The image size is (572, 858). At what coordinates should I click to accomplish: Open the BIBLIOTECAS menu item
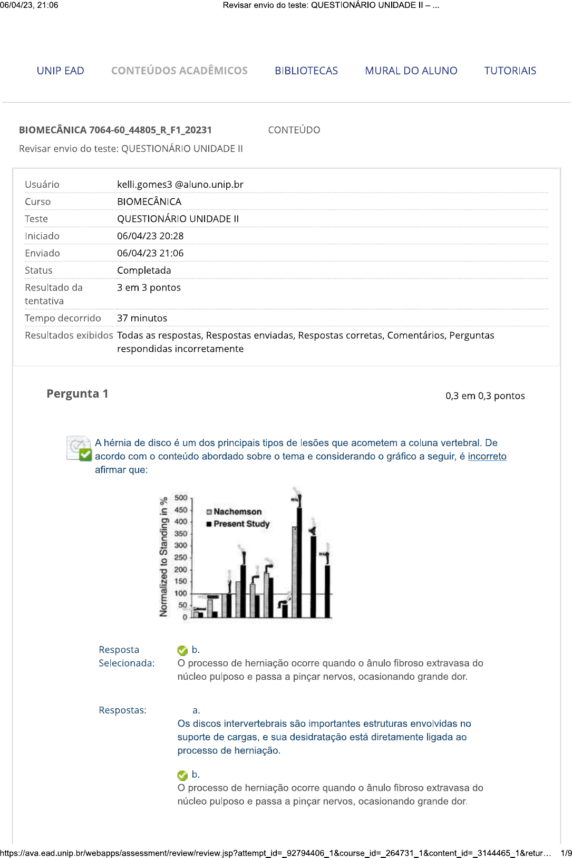(x=306, y=71)
